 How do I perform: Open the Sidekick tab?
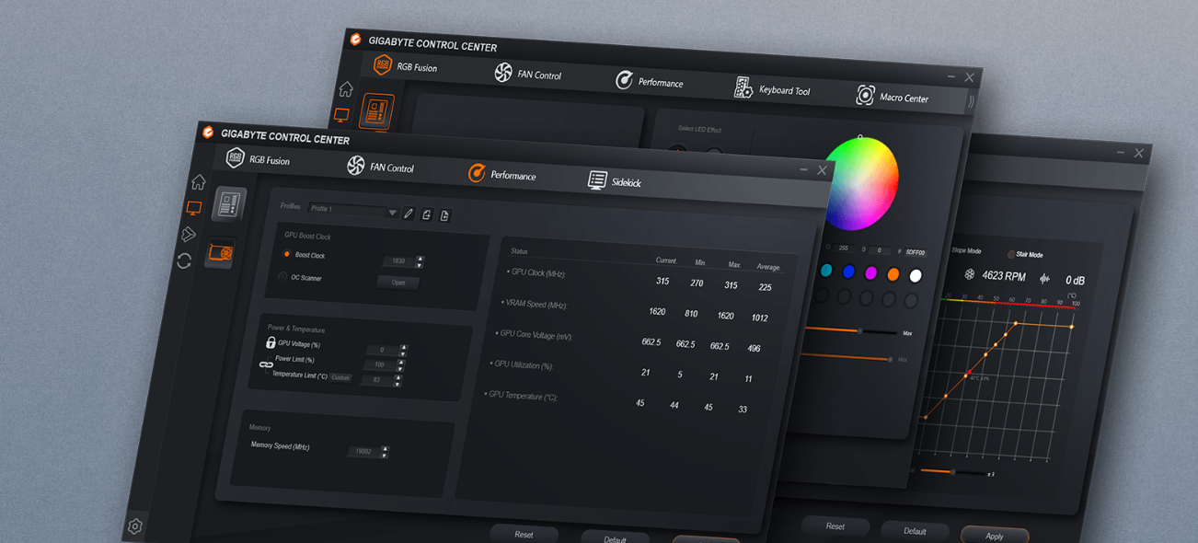tap(614, 181)
